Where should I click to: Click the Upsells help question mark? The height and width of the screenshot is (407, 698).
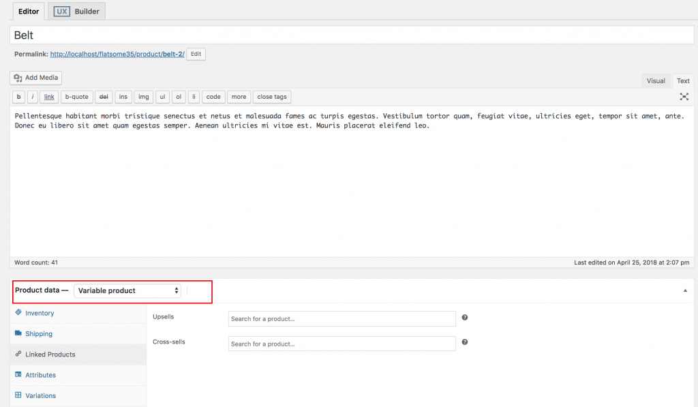(x=464, y=318)
